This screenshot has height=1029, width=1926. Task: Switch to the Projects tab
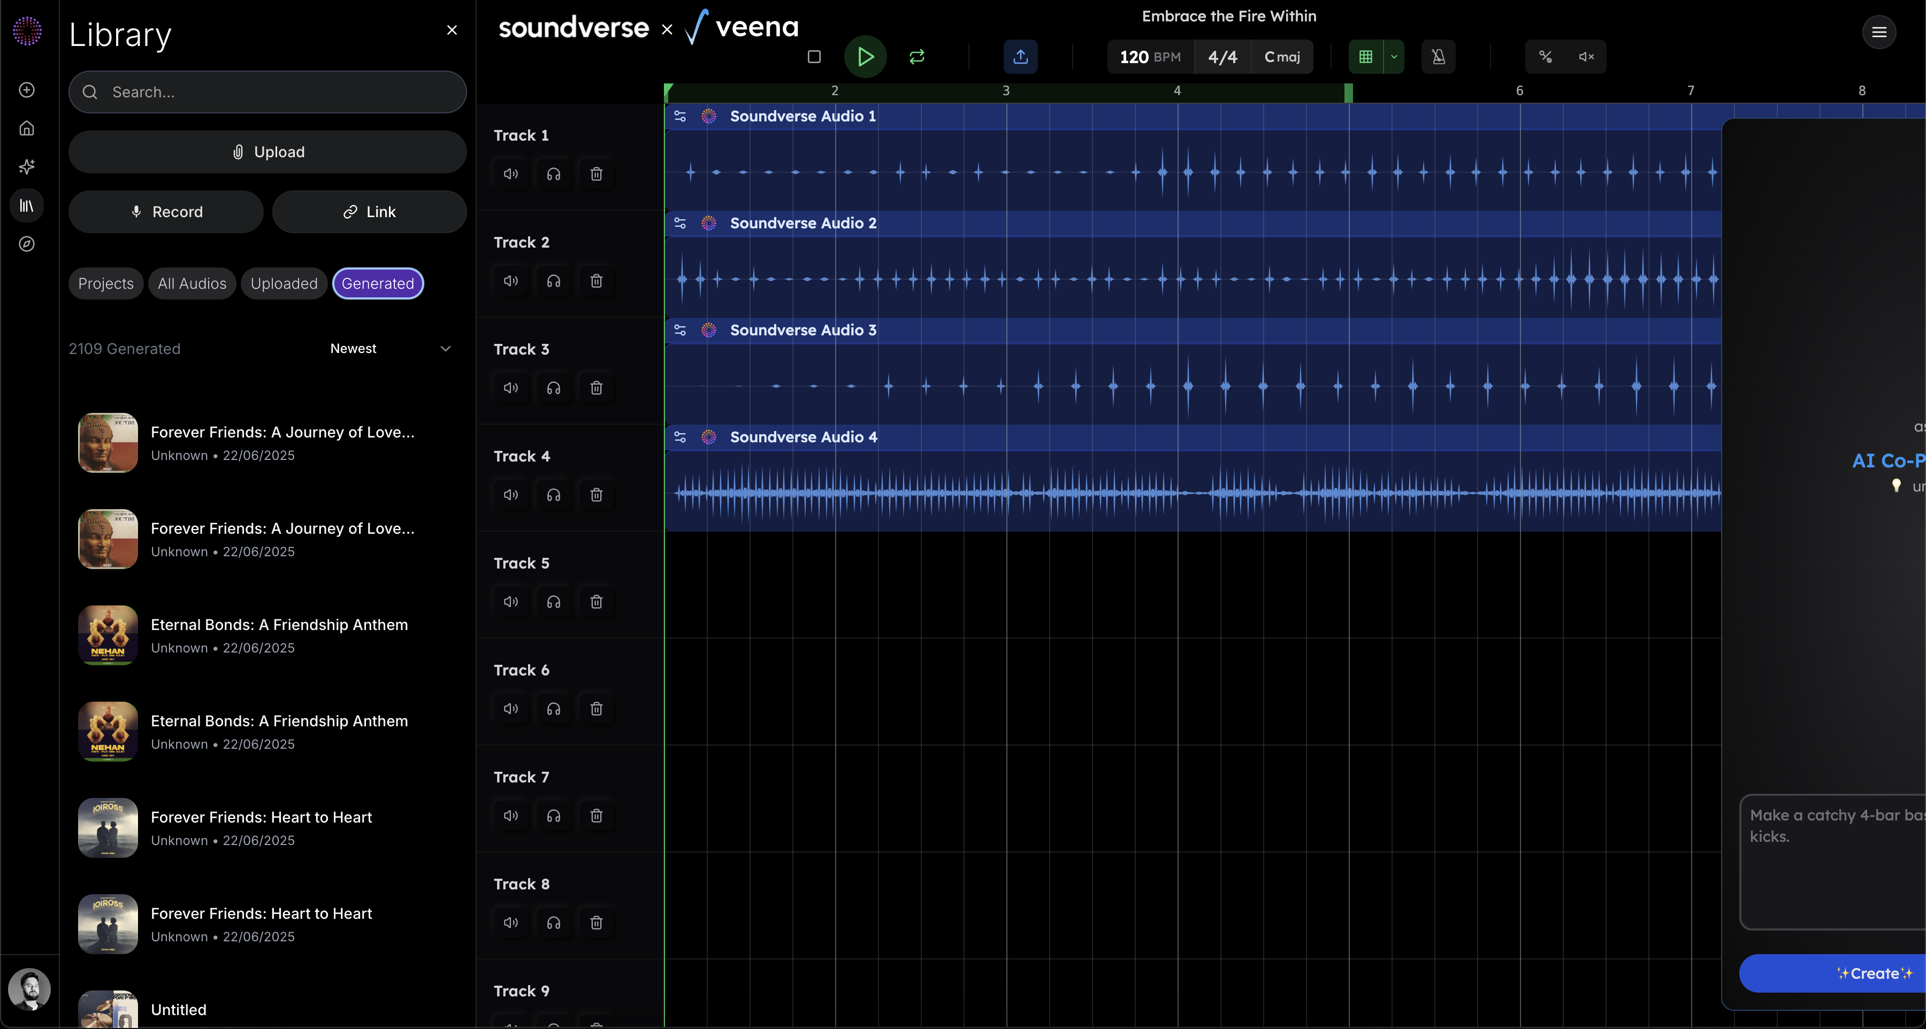pyautogui.click(x=106, y=283)
